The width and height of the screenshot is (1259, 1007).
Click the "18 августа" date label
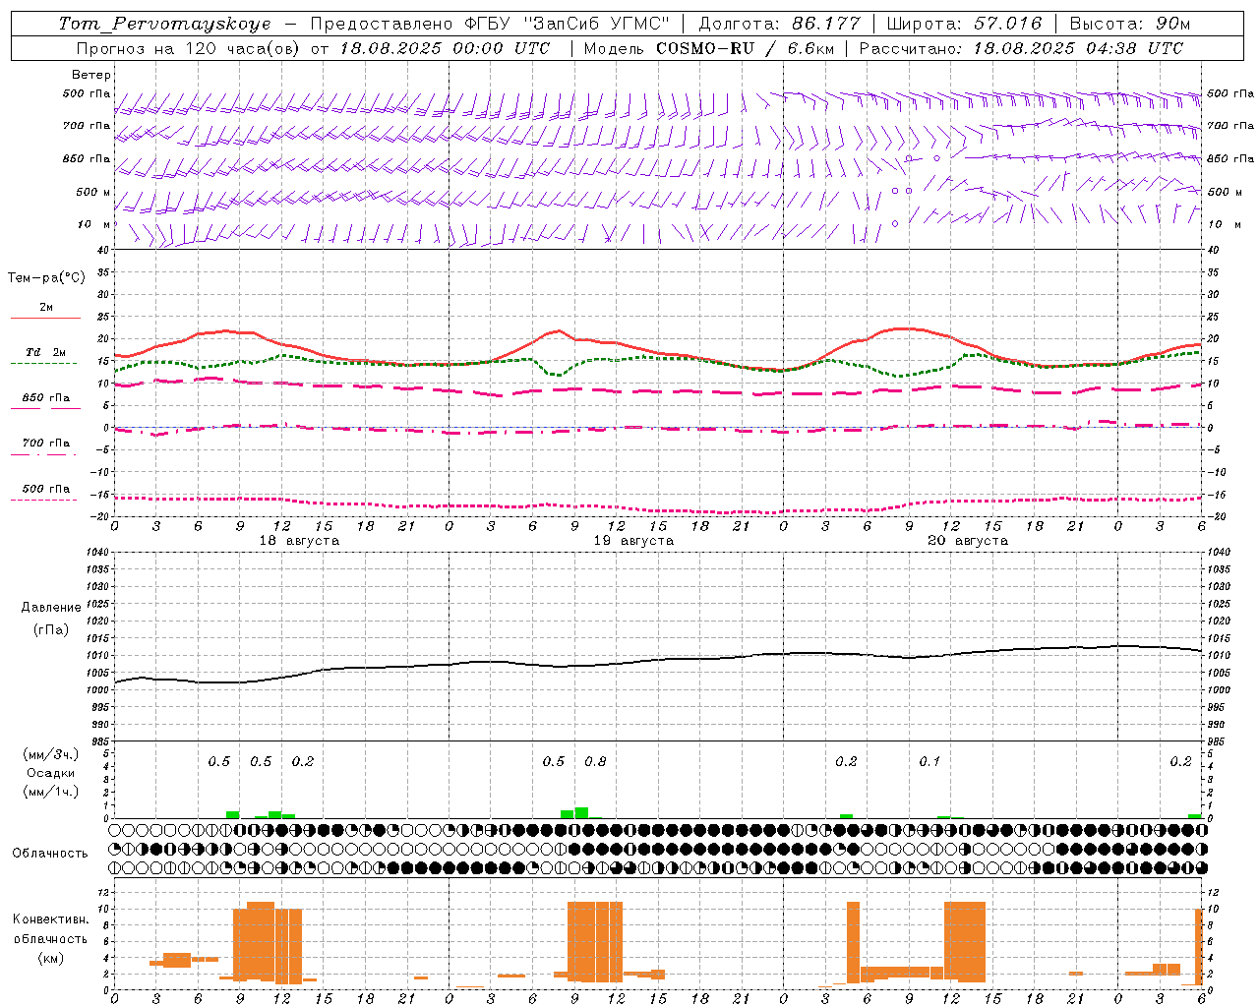coord(299,541)
